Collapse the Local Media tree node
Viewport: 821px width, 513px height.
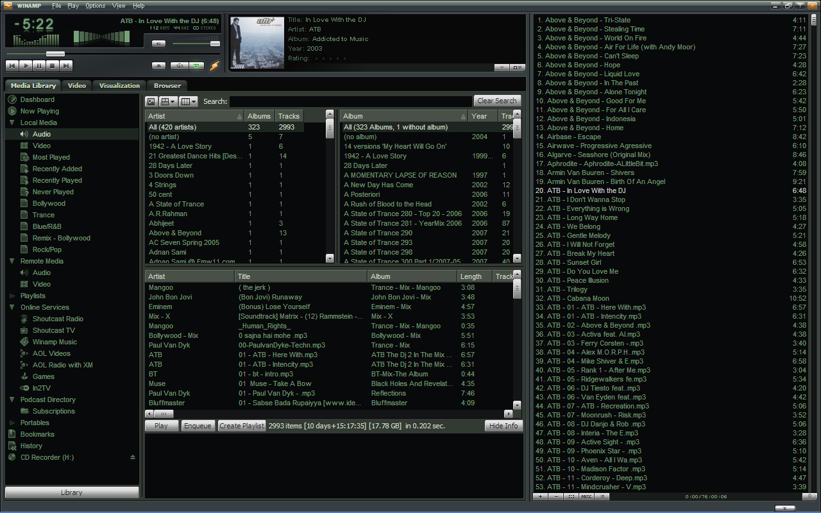pos(12,122)
